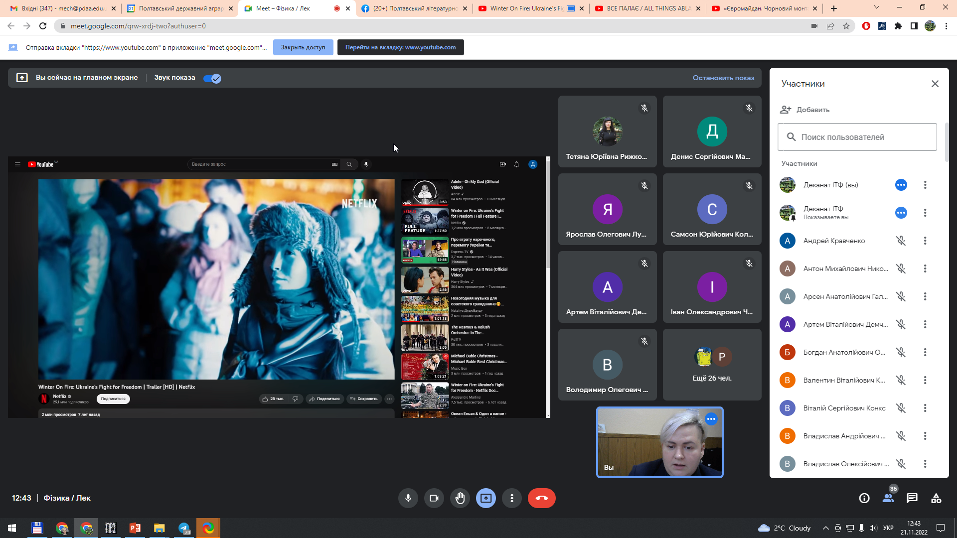
Task: Open options menu for Валентин Віталійович
Action: [x=925, y=380]
